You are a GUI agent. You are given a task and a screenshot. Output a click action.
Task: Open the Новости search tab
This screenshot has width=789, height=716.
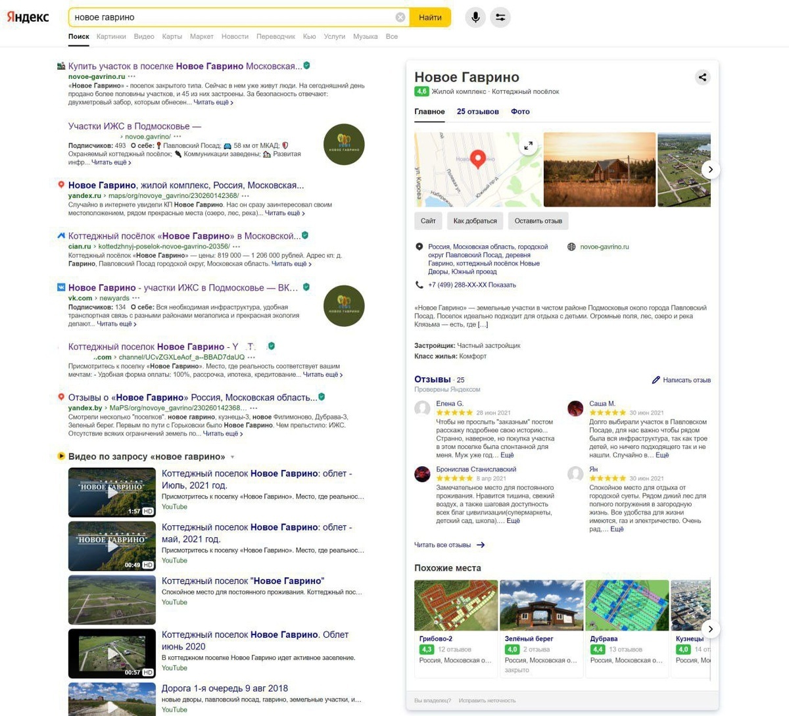click(235, 37)
